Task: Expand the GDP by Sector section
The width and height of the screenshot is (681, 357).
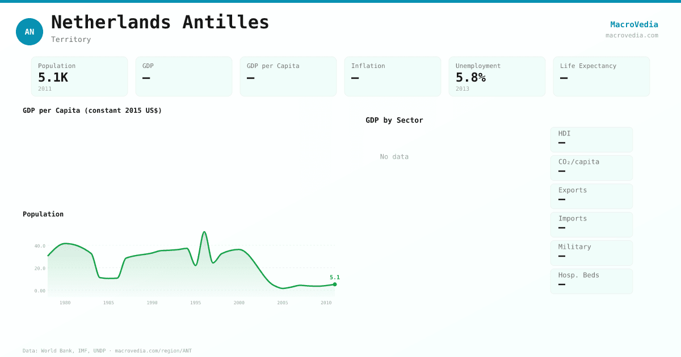Action: pyautogui.click(x=394, y=120)
